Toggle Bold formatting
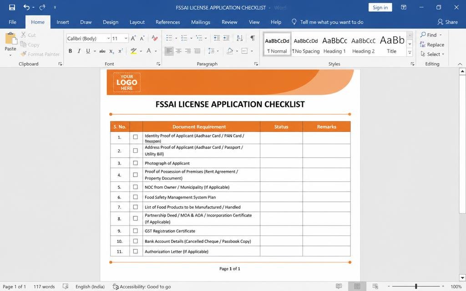Image resolution: width=466 pixels, height=291 pixels. pos(70,51)
